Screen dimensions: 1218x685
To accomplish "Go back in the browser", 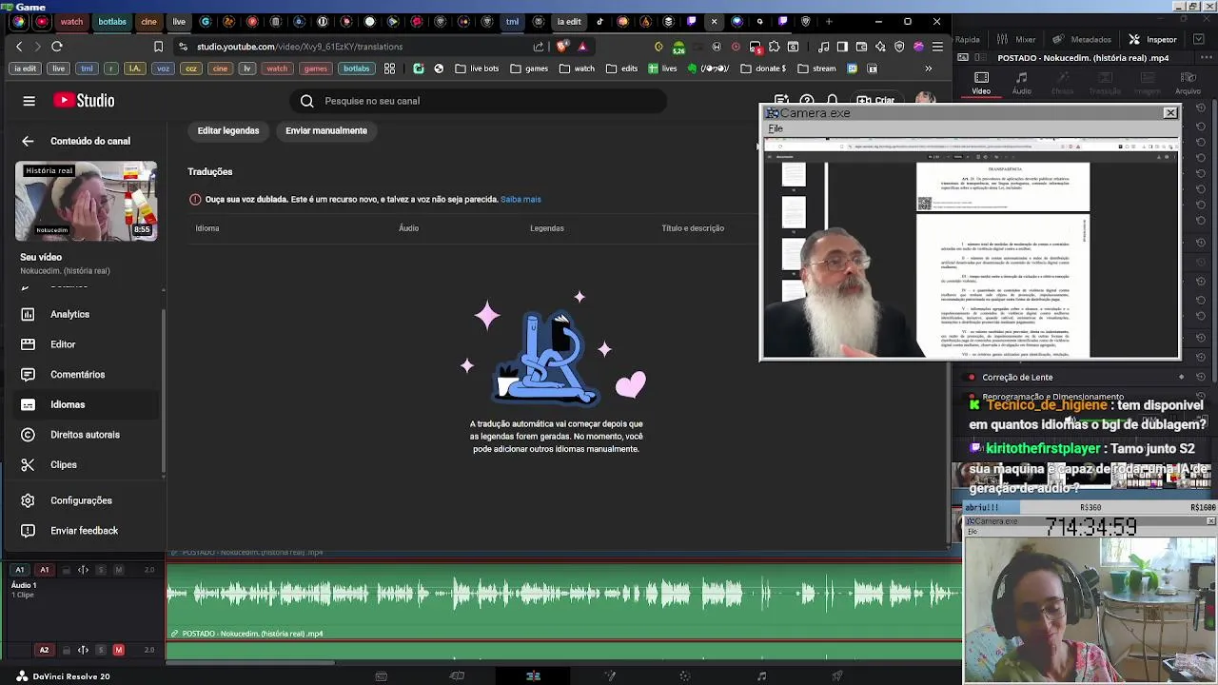I will [x=19, y=46].
